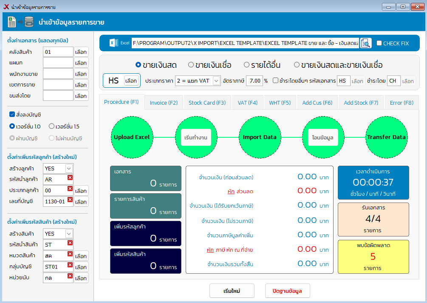The height and width of the screenshot is (303, 427).
Task: Open Error (F8) tab
Action: (402, 103)
